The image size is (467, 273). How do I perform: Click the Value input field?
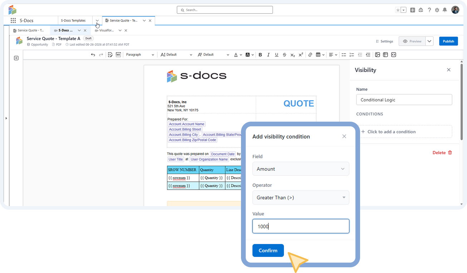click(x=301, y=226)
